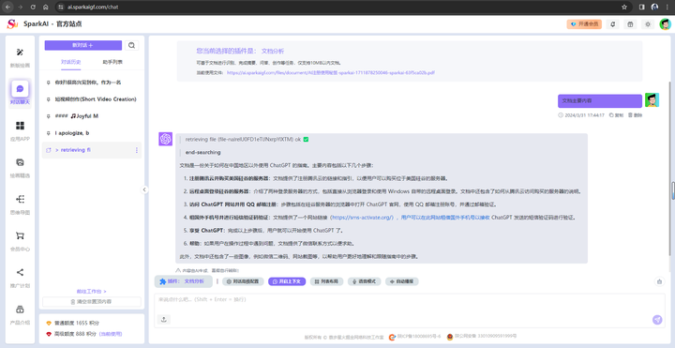Image resolution: width=675 pixels, height=348 pixels.
Task: Click the browser home button
Action: tap(46, 7)
